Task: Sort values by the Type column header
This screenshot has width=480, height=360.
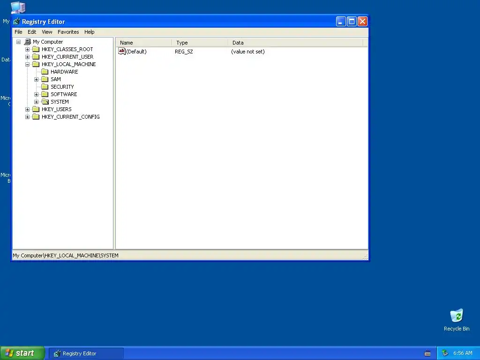Action: tap(200, 43)
